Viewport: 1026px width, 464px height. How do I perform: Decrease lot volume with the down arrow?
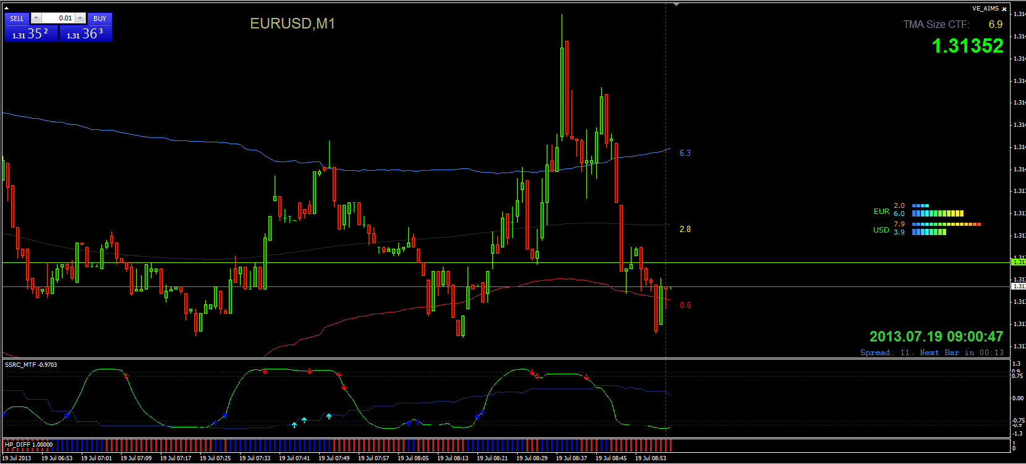coord(36,19)
